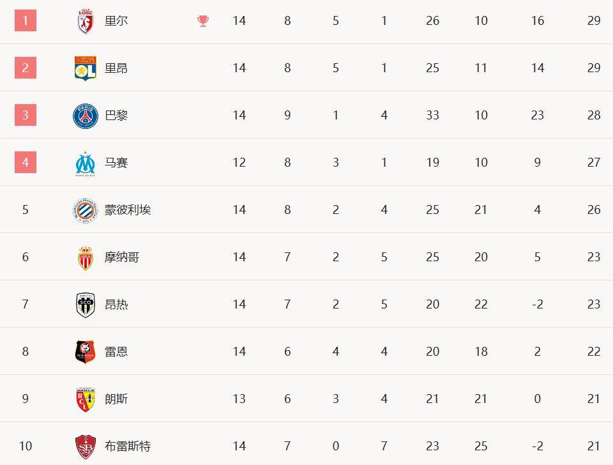
Task: Click the red rank 3 badge
Action: point(26,115)
